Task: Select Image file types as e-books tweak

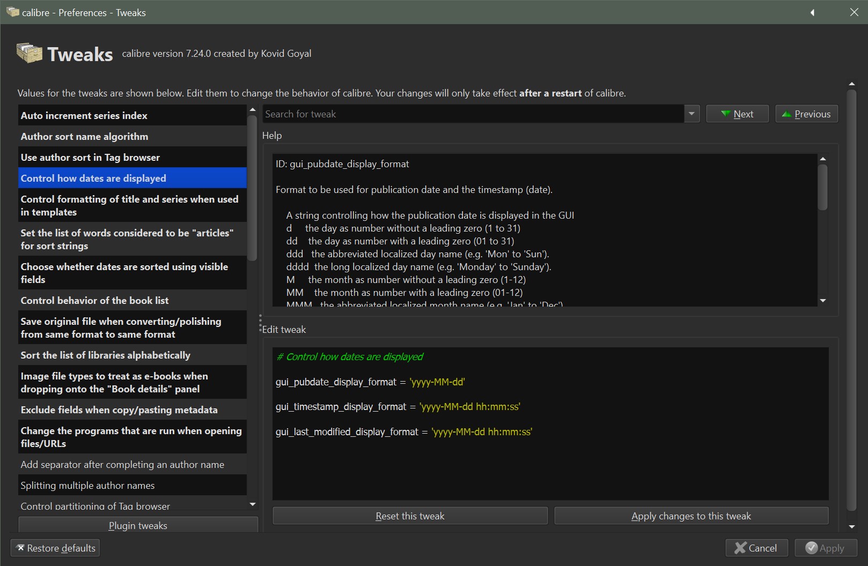Action: tap(133, 382)
